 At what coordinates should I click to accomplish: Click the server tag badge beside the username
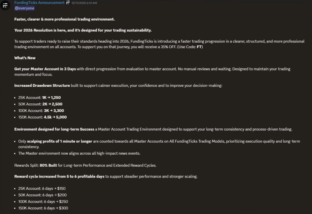click(x=68, y=3)
